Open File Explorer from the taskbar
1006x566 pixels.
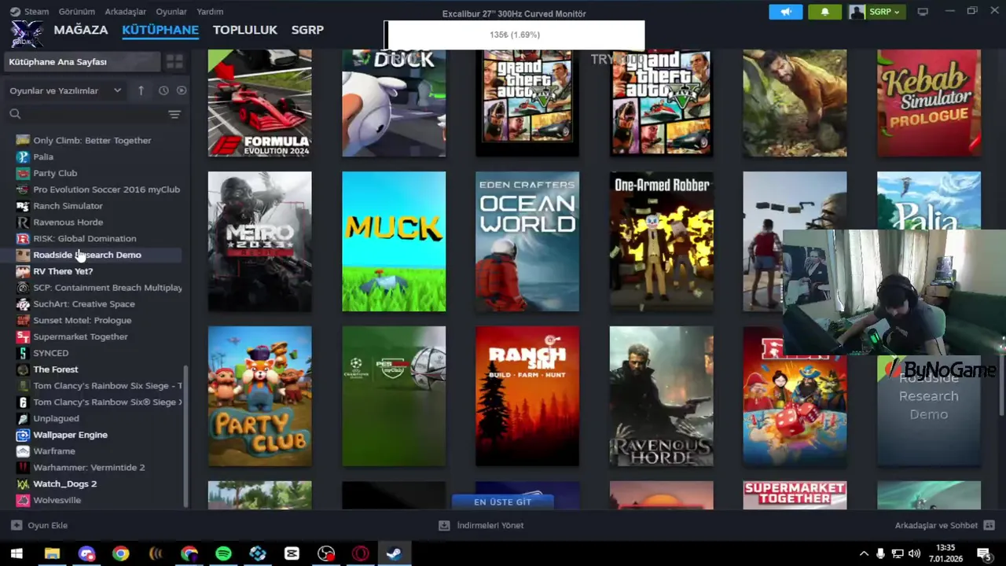pos(52,553)
